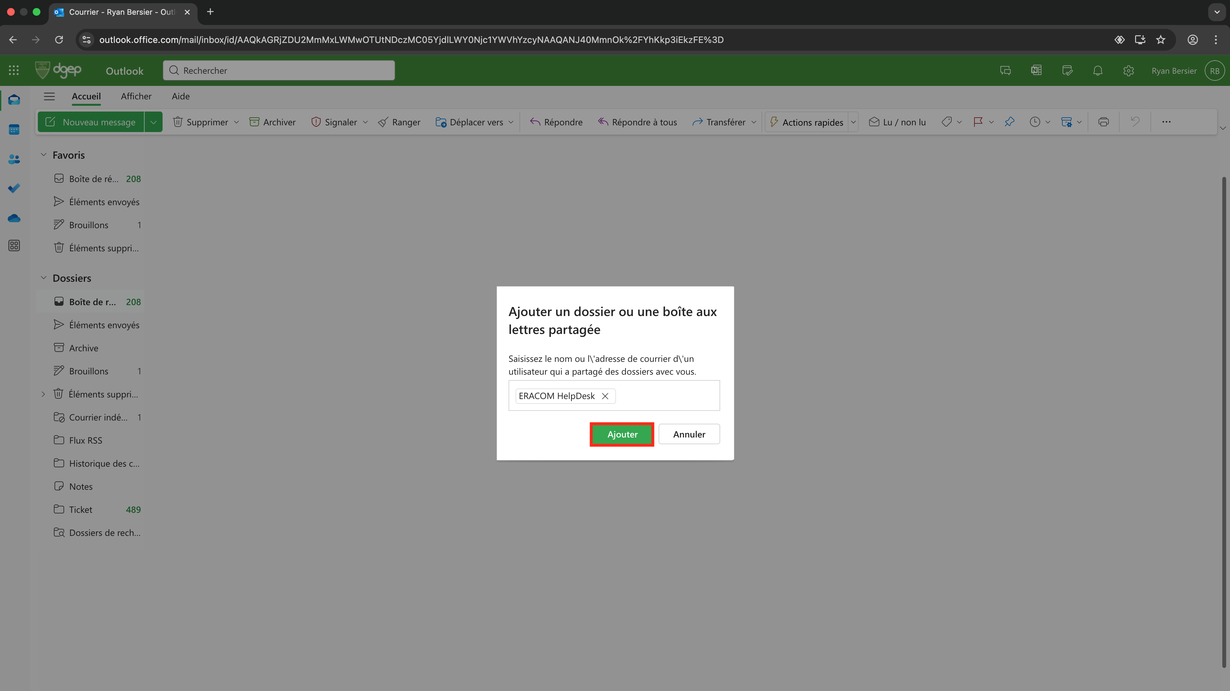
Task: Click Actions rapides button
Action: pos(806,122)
